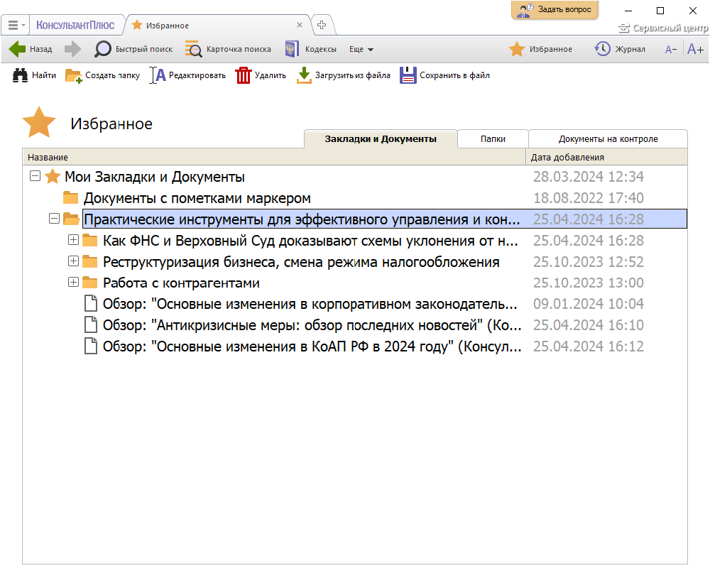Click Загрузить из файла
The image size is (710, 568).
pos(344,75)
